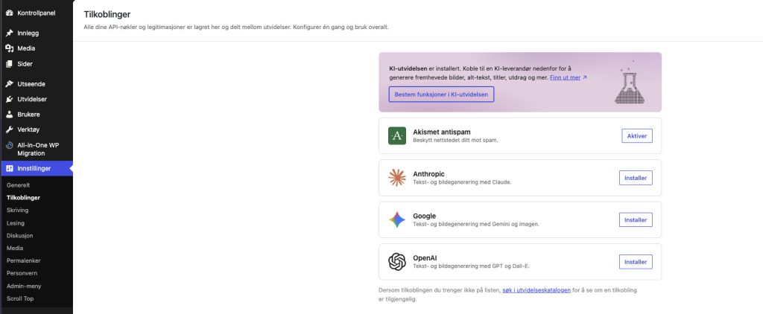Open the Admin-meny settings page
The height and width of the screenshot is (314, 763).
(x=24, y=286)
